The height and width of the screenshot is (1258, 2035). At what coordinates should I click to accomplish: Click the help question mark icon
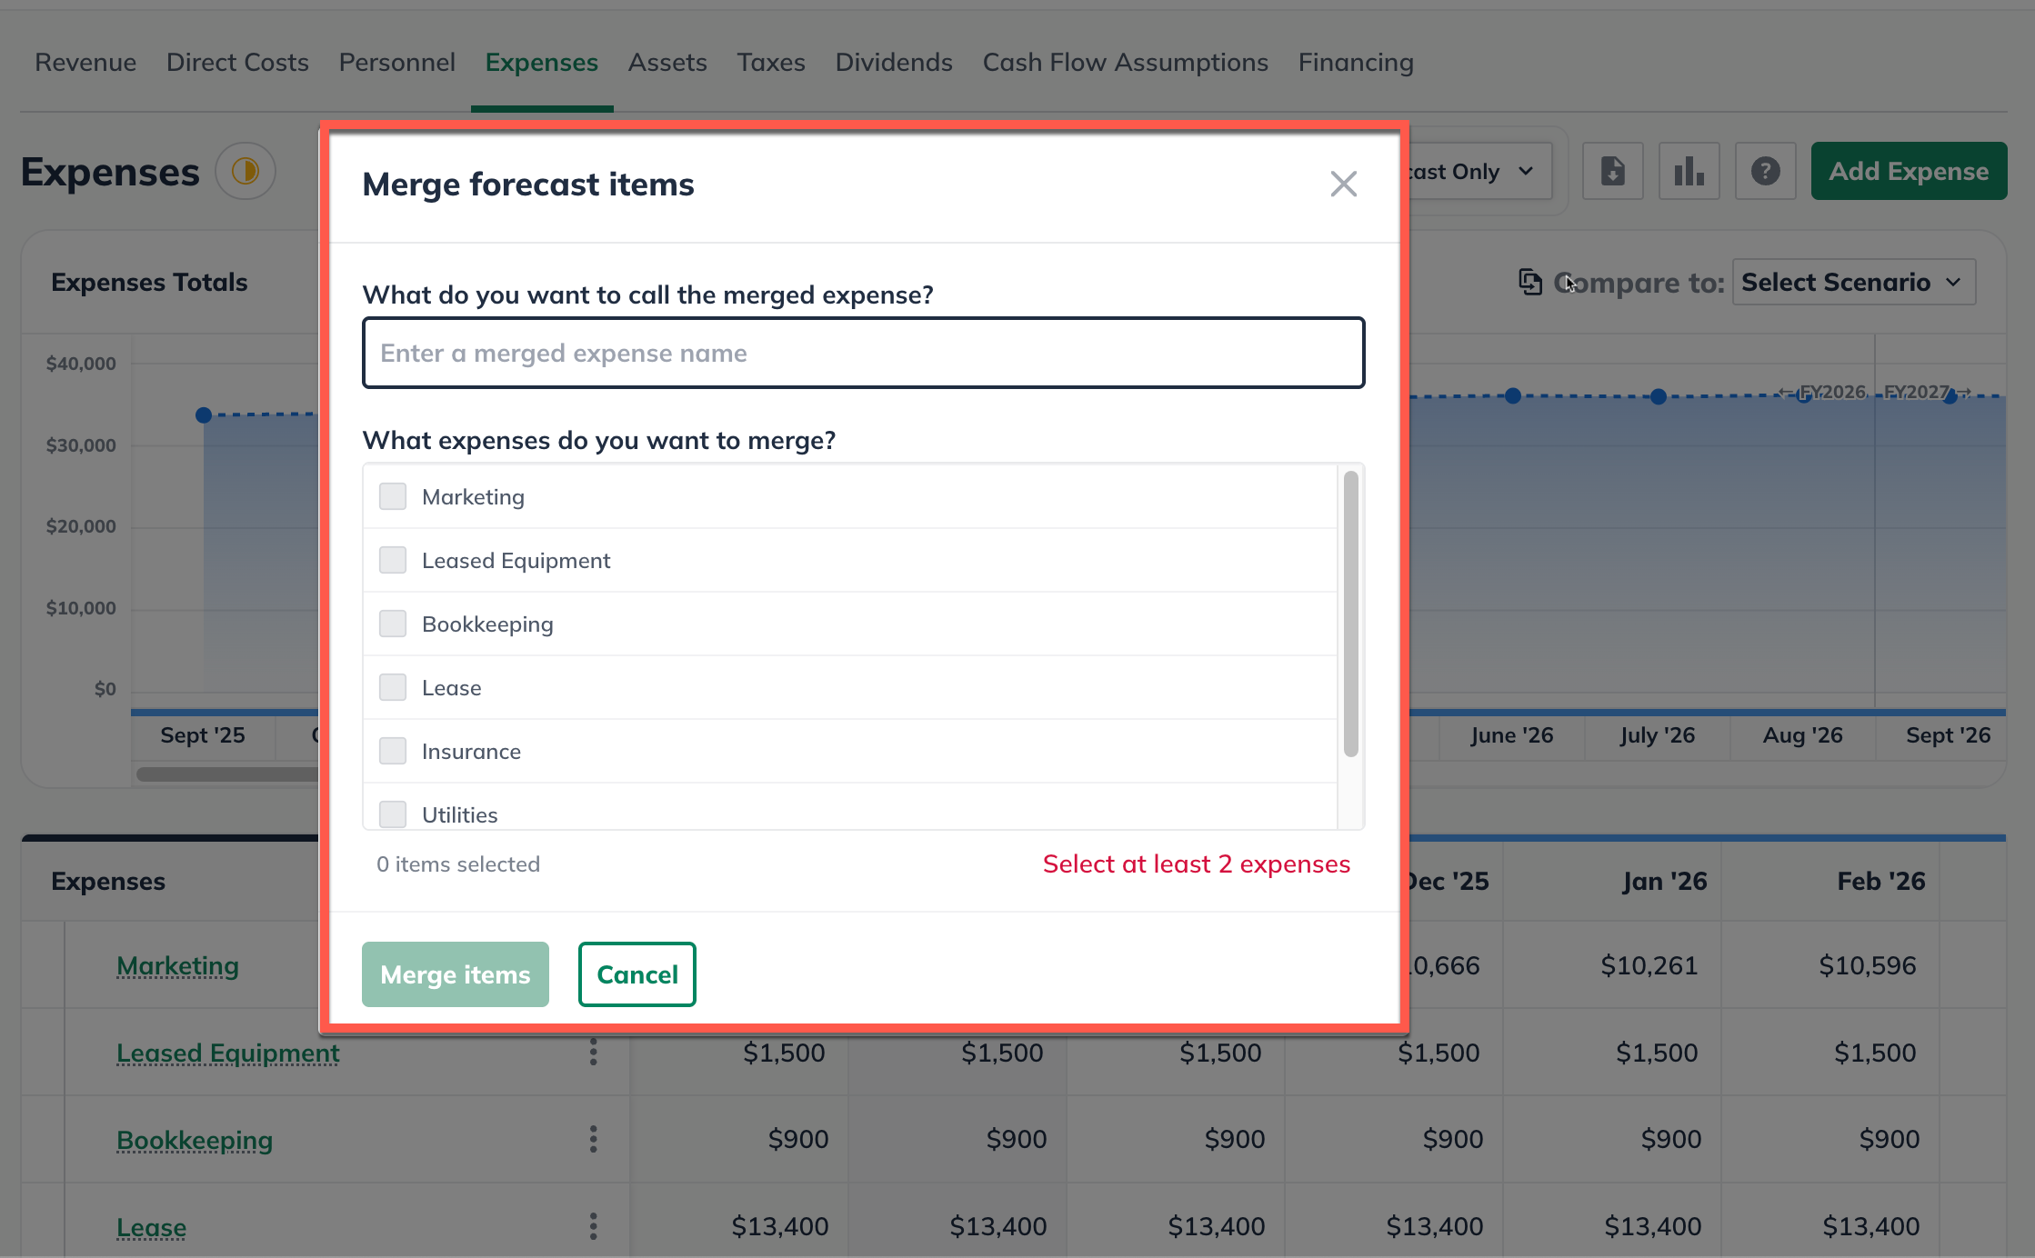(1765, 171)
